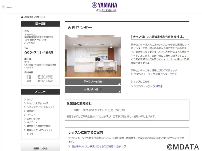Viewport: 202px width, 151px height.
Task: Open 当会場のレッスン状況はこちらでご確認ください link
Action: 97,146
